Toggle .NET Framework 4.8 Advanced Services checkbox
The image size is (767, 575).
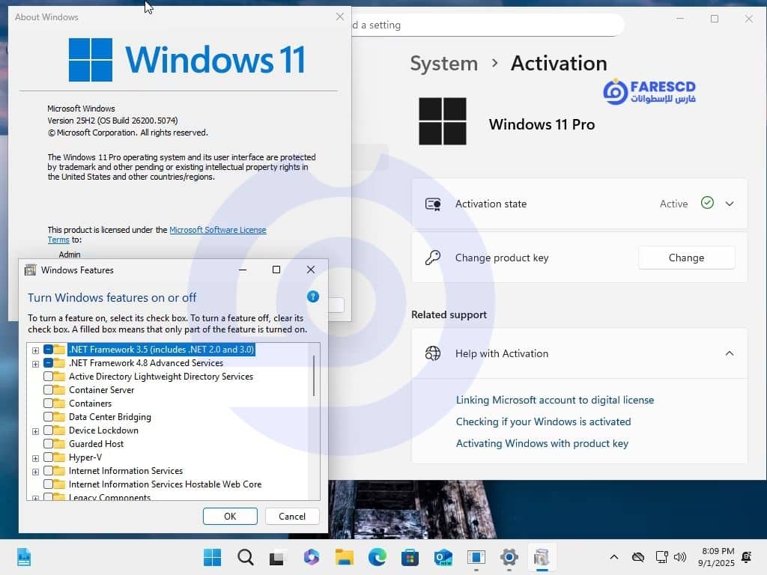tap(48, 363)
